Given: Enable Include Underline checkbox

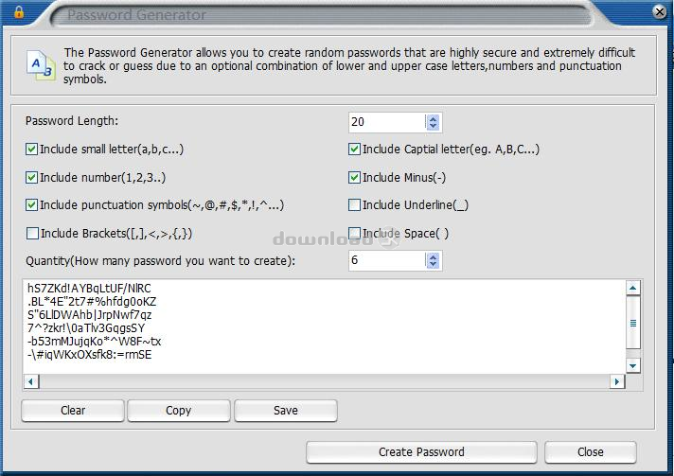Looking at the screenshot, I should point(354,205).
